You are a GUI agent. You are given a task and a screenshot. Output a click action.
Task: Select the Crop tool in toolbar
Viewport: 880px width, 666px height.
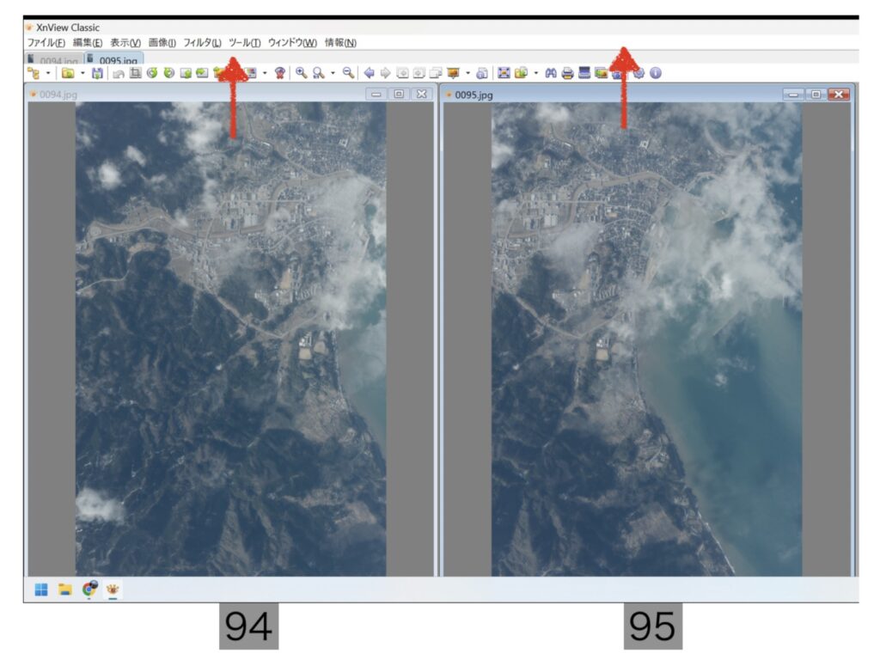click(134, 74)
